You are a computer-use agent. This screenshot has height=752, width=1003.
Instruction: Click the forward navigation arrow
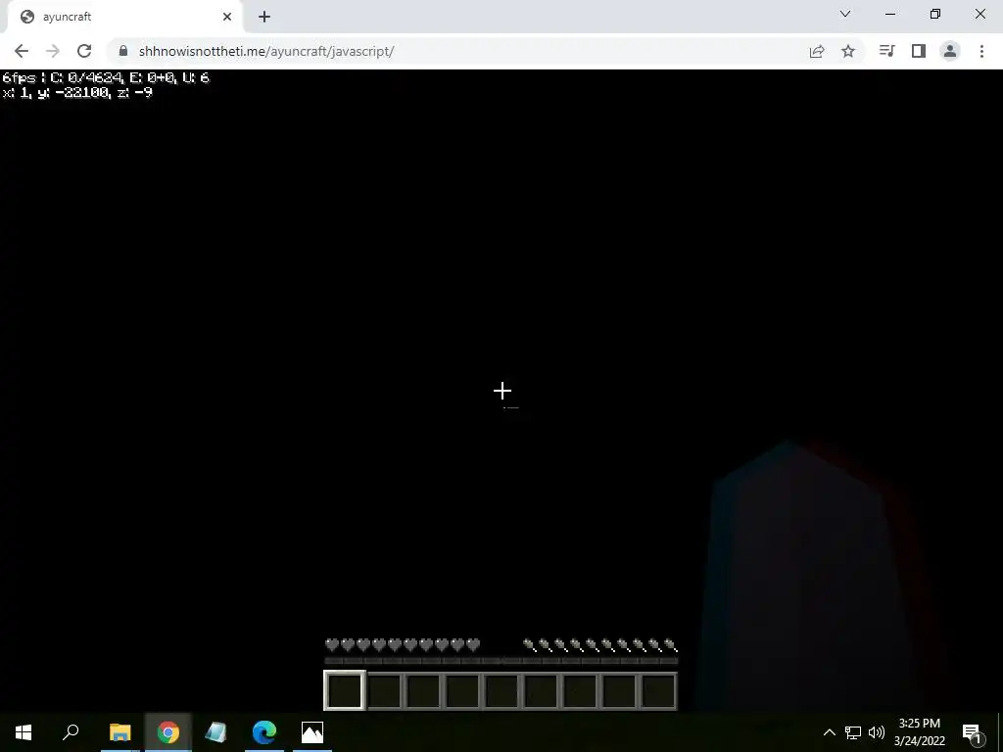click(53, 51)
